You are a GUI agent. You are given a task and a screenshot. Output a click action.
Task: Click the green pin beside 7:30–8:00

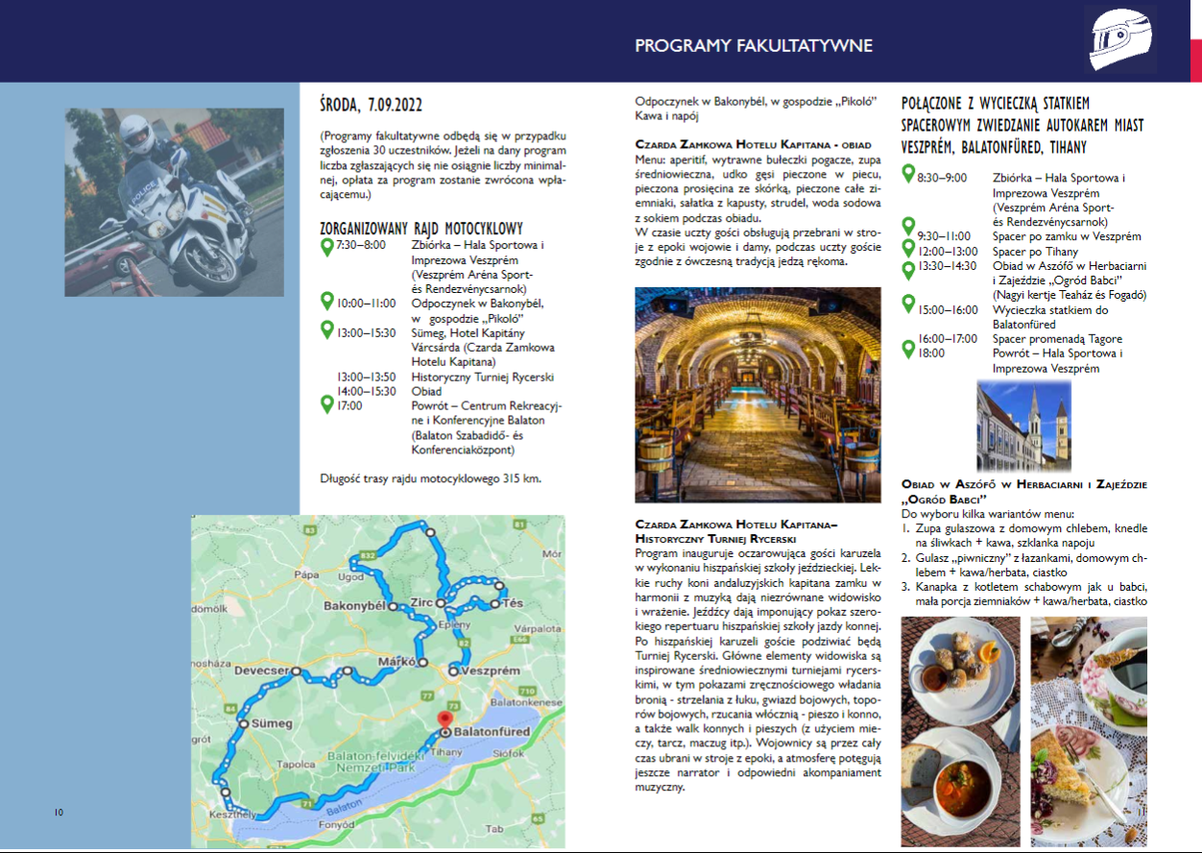(326, 246)
